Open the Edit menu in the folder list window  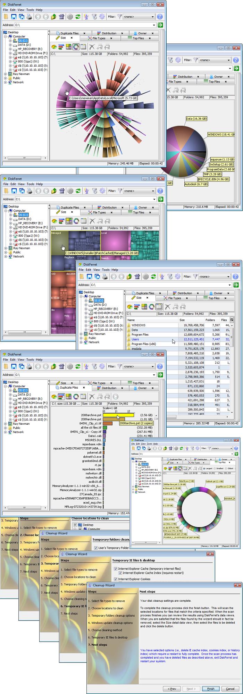[x=89, y=270]
